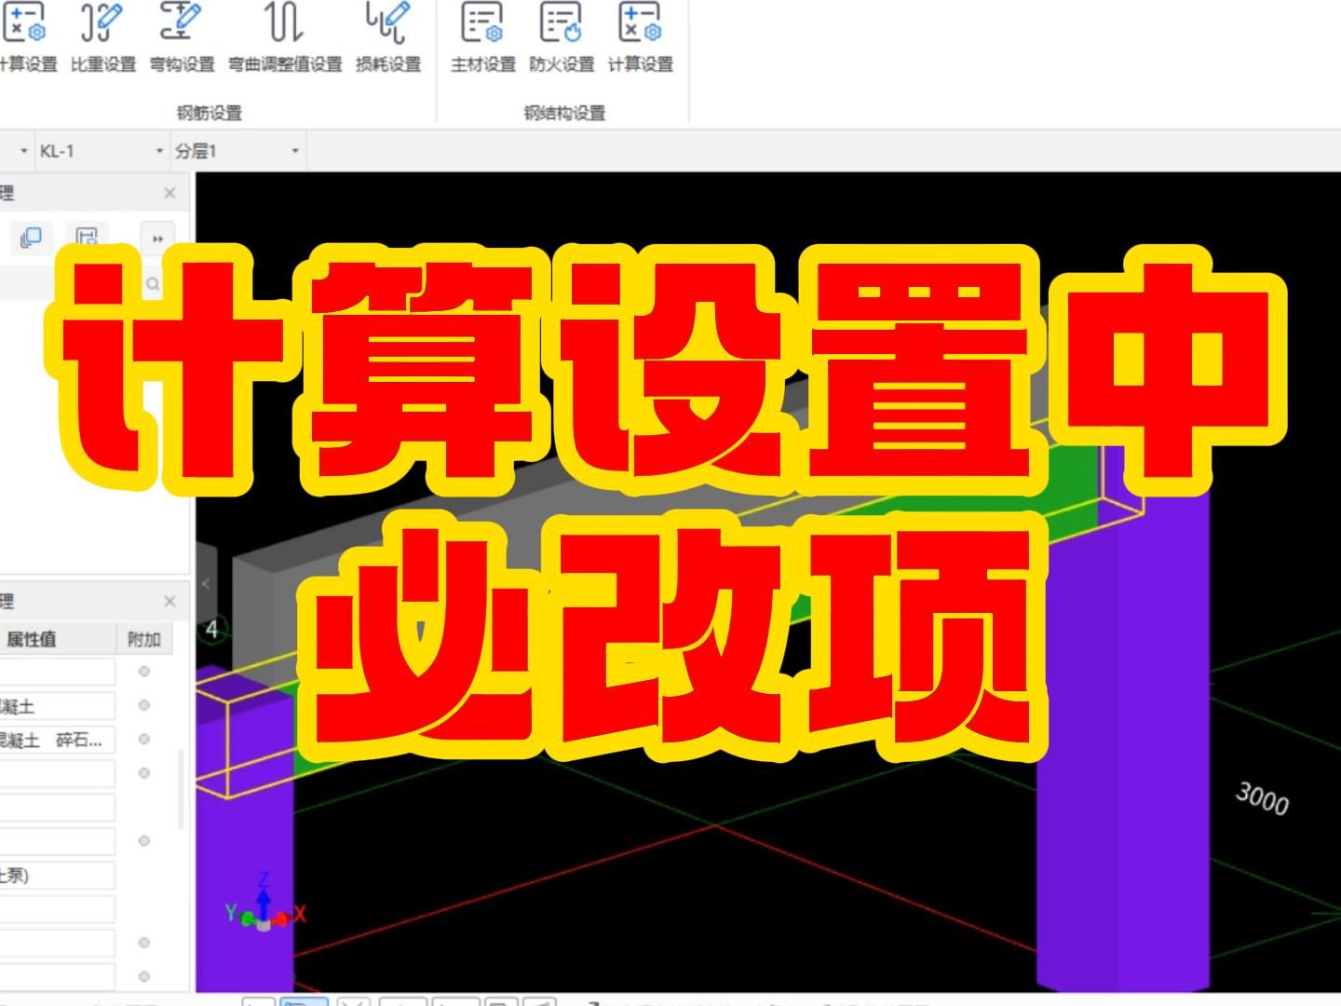Click the axis grid label 4
1341x1006 pixels.
[212, 630]
